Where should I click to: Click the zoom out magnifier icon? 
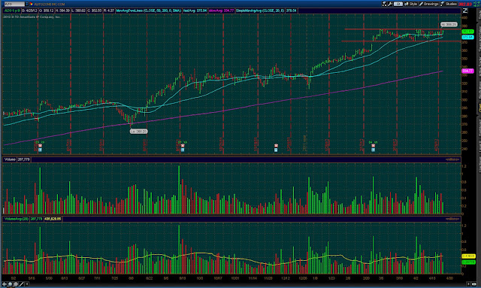[16, 284]
